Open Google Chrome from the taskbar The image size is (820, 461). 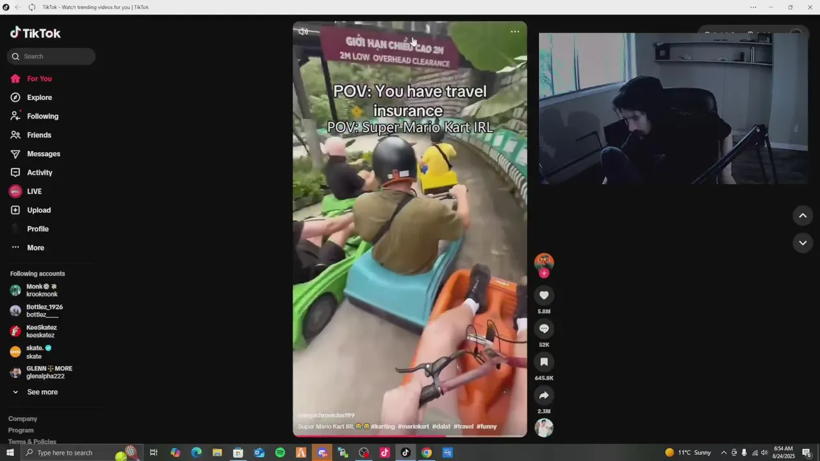click(427, 453)
